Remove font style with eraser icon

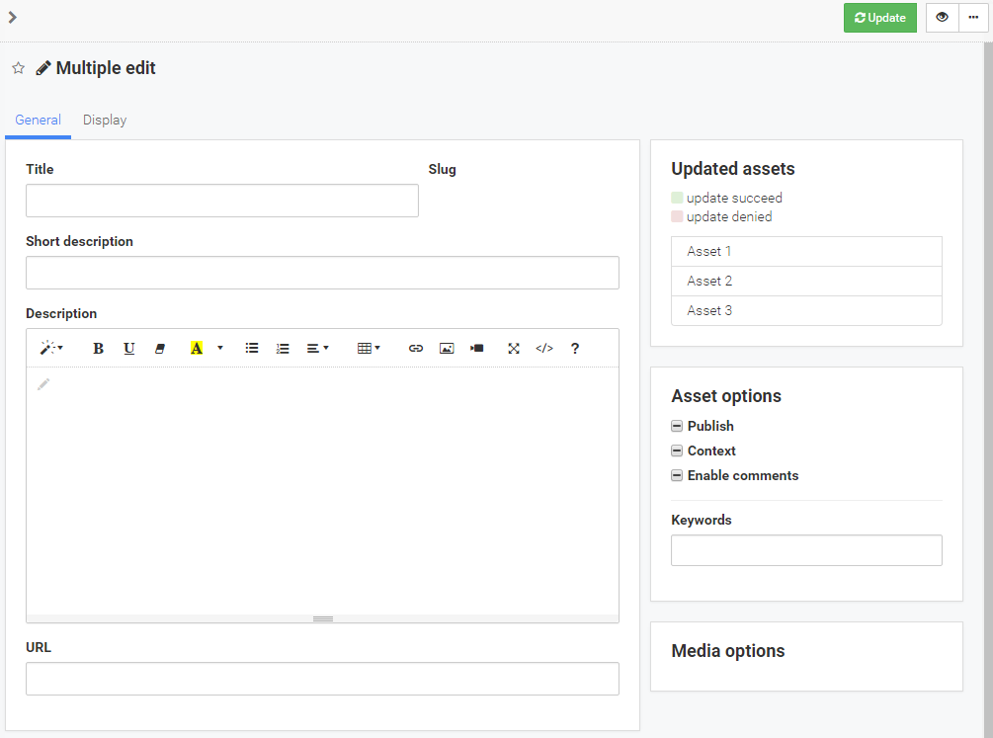(160, 348)
